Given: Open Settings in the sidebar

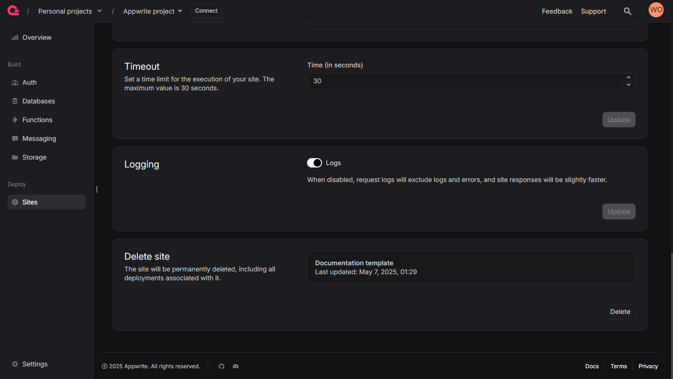Looking at the screenshot, I should (46, 364).
